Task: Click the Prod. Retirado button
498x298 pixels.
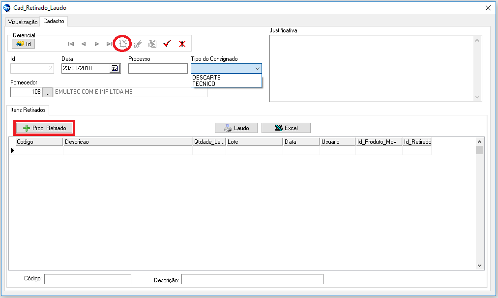Action: [45, 128]
